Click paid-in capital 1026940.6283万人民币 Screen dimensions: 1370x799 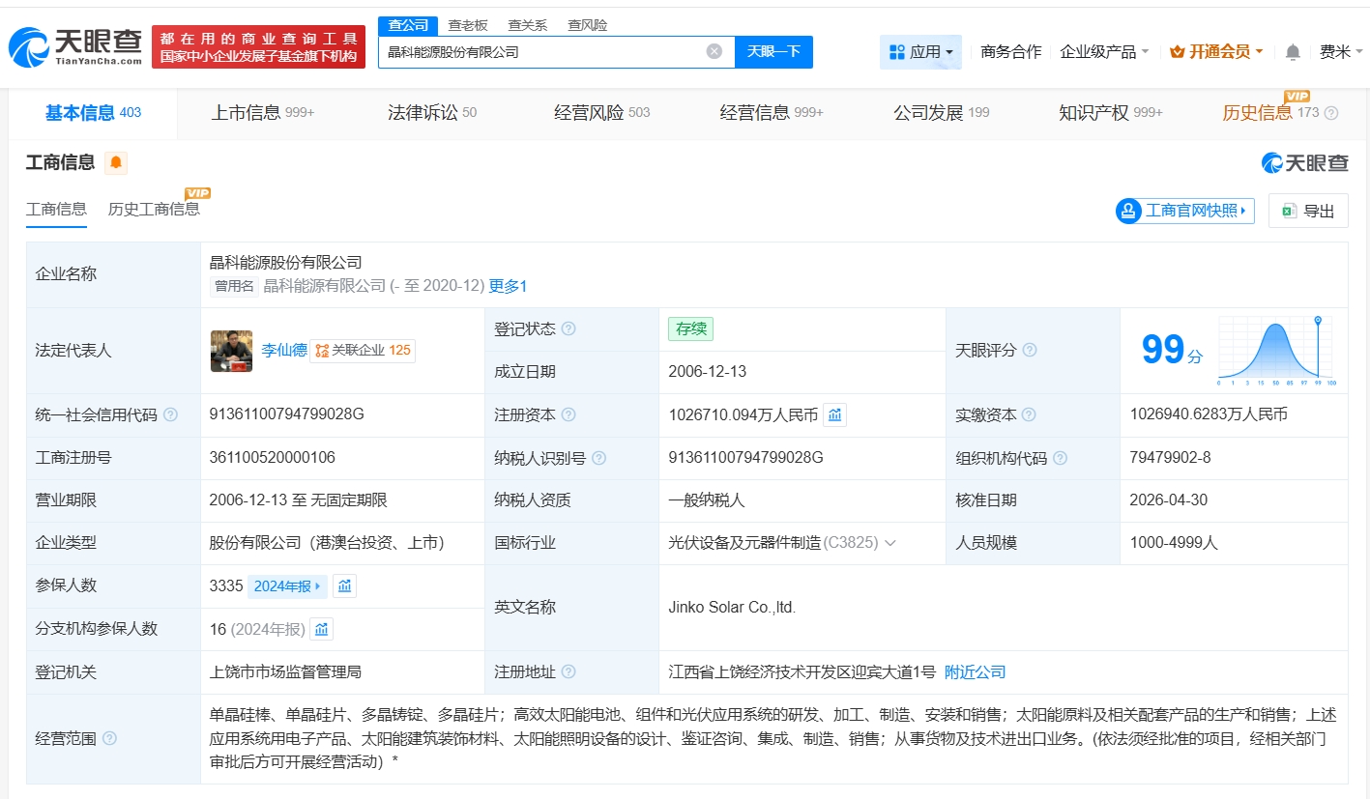(x=1209, y=414)
